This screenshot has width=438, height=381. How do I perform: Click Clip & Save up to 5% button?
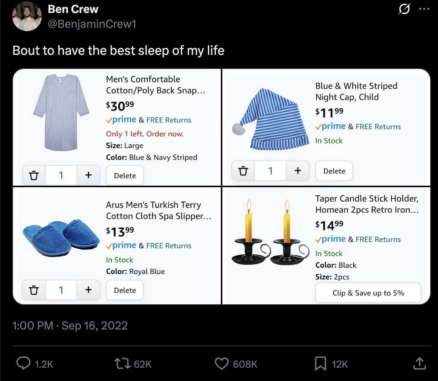(368, 293)
